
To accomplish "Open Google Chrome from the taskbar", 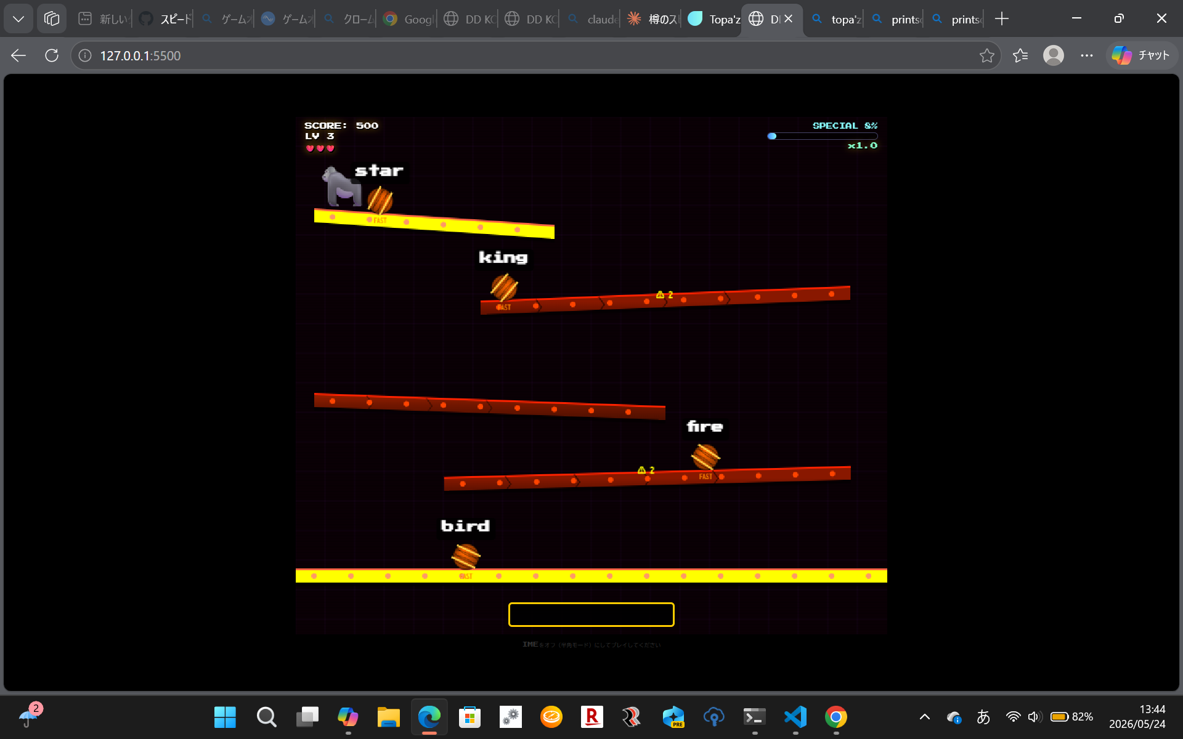I will (835, 717).
